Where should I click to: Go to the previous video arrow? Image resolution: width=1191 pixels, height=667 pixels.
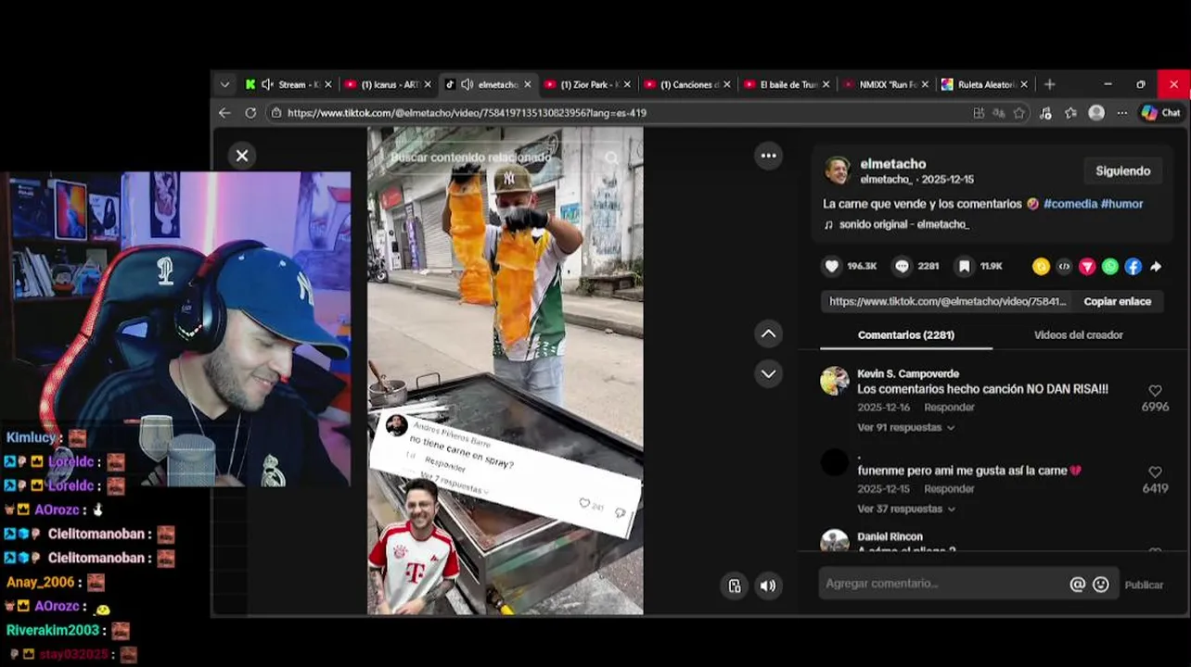(768, 333)
